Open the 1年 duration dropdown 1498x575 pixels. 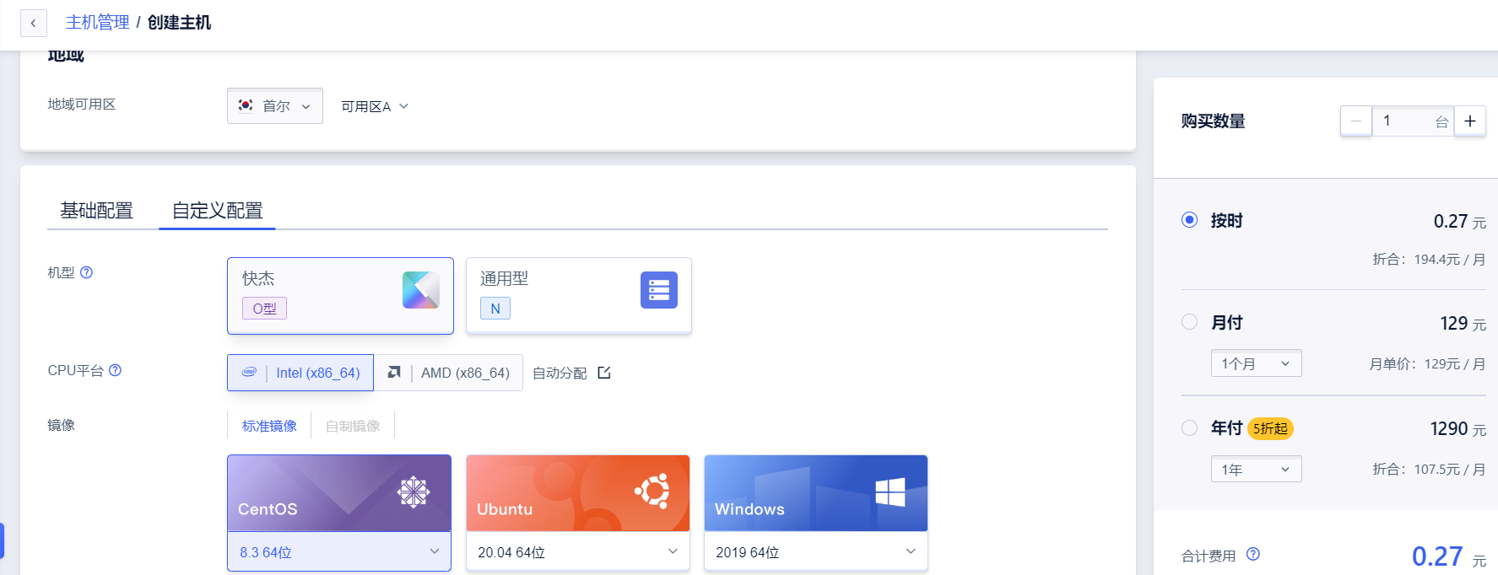(x=1256, y=469)
